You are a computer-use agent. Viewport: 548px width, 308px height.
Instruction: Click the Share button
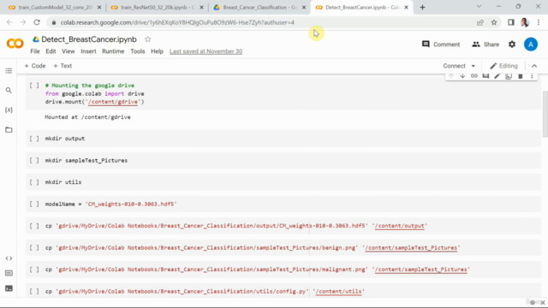(485, 44)
